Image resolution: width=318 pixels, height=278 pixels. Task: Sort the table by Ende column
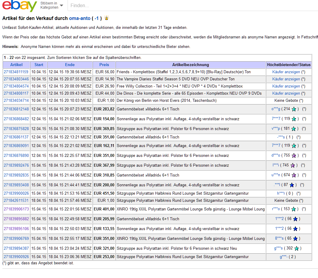tap(70, 65)
